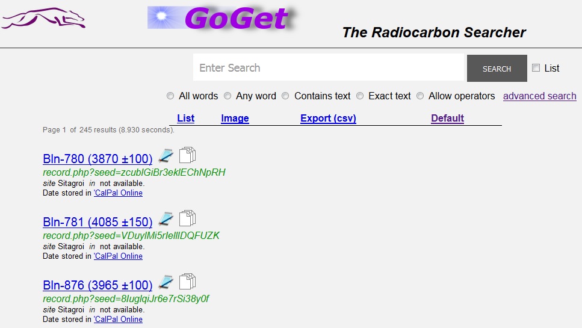Screen dimensions: 582x328
Task: Select the Any word radio option
Action: click(x=228, y=96)
